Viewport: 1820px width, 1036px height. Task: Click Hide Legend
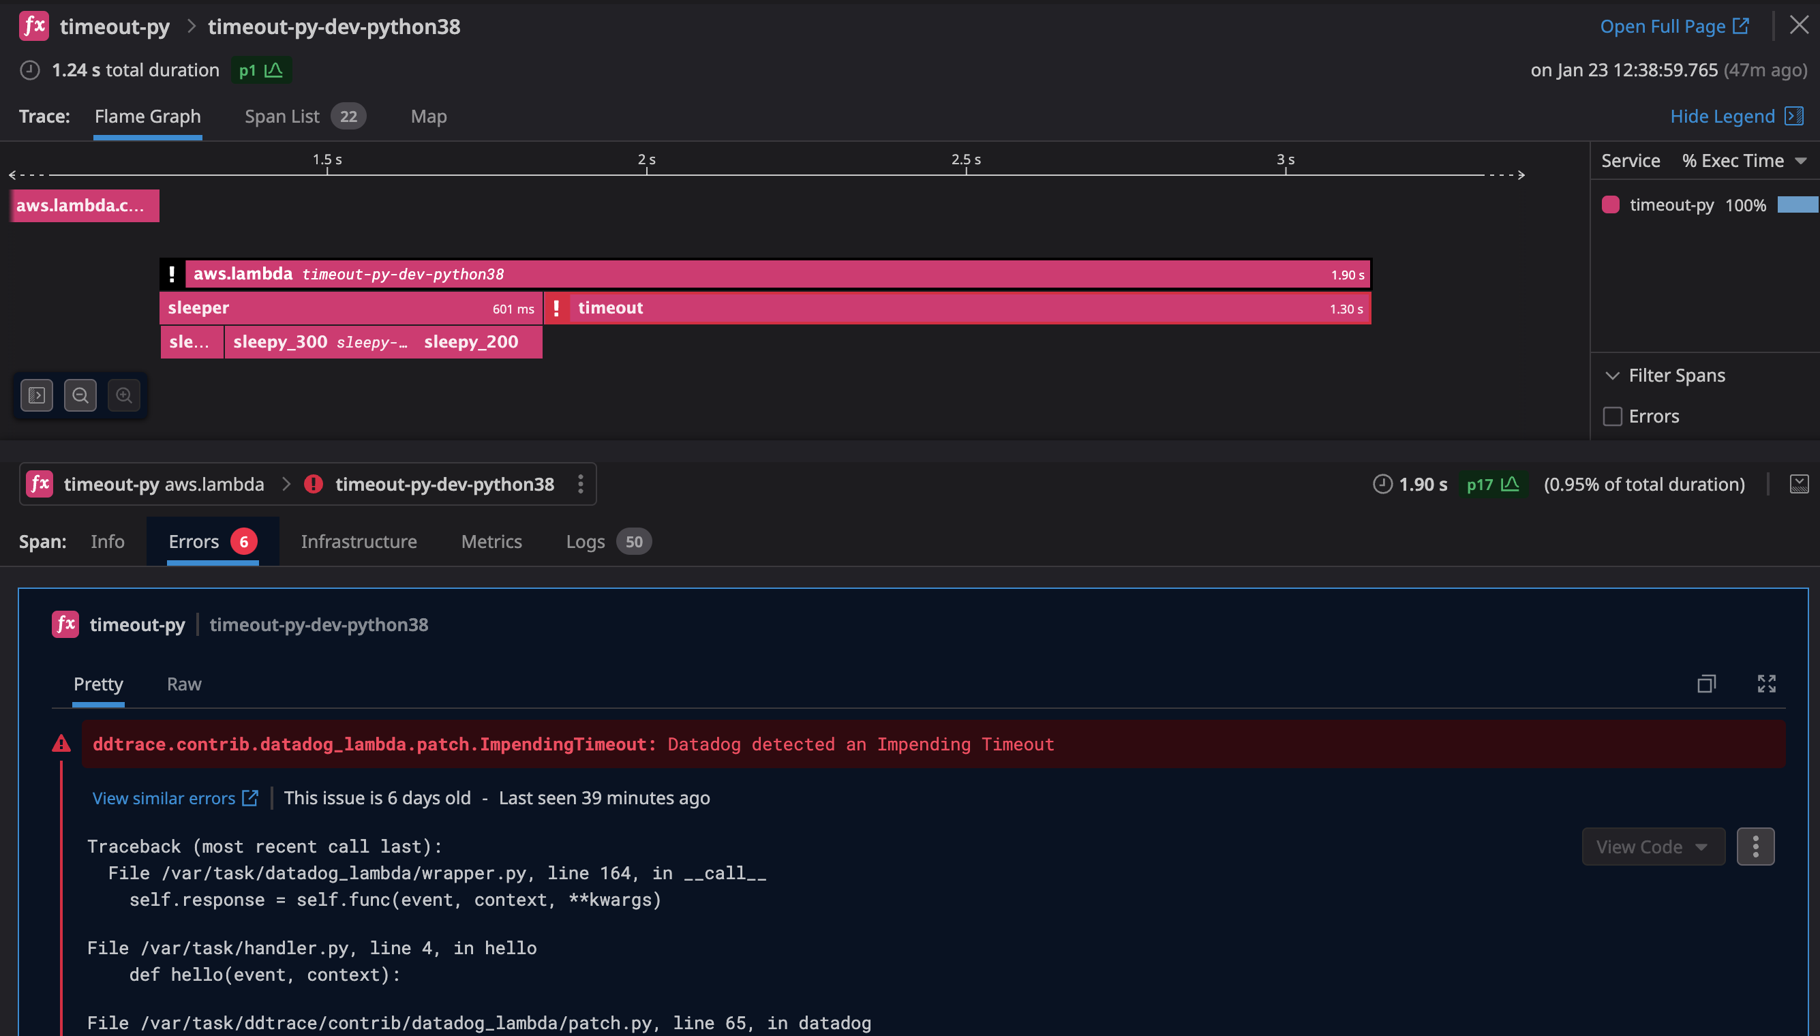pos(1723,116)
